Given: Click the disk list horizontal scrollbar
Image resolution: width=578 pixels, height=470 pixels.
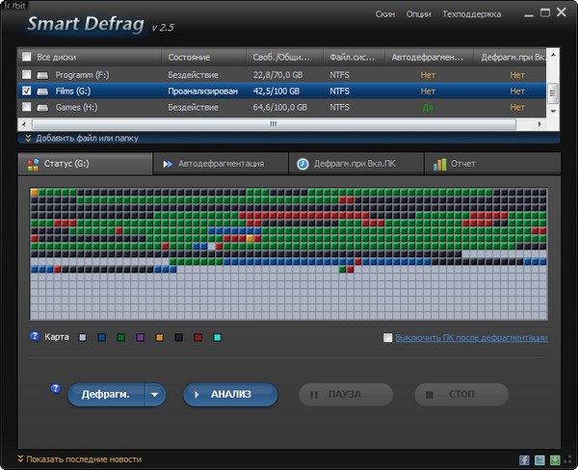Looking at the screenshot, I should [x=273, y=123].
